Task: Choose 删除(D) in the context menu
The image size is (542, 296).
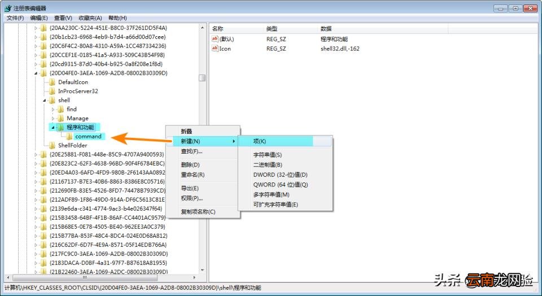Action: pyautogui.click(x=203, y=164)
